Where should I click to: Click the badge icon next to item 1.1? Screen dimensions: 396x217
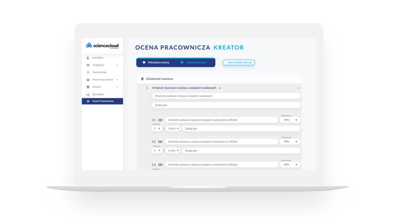(x=160, y=120)
